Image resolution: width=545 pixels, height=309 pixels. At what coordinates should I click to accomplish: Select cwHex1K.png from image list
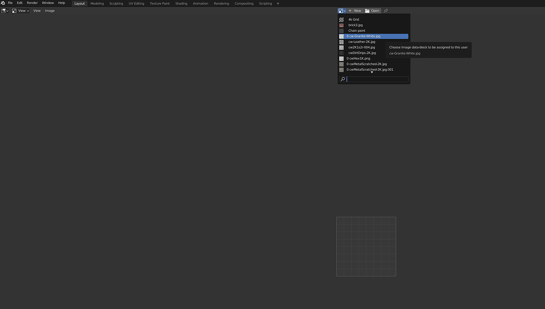[374, 58]
